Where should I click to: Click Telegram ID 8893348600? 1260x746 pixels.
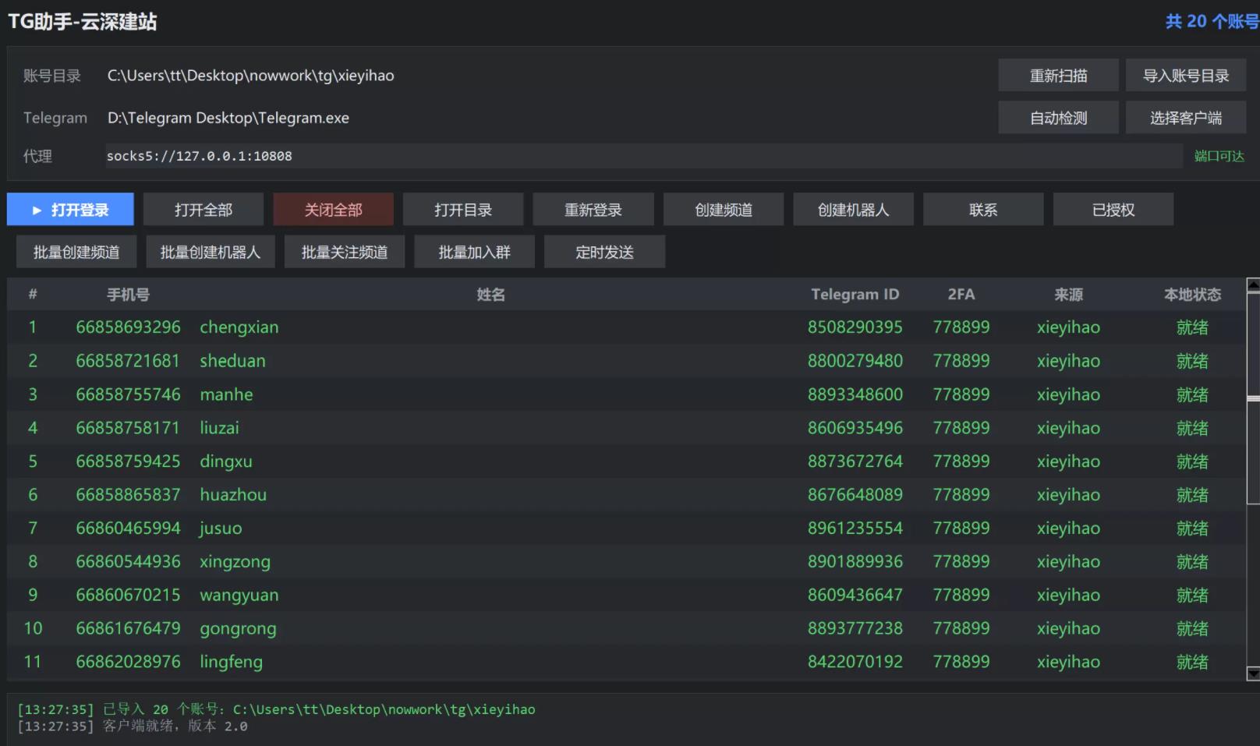tap(855, 394)
